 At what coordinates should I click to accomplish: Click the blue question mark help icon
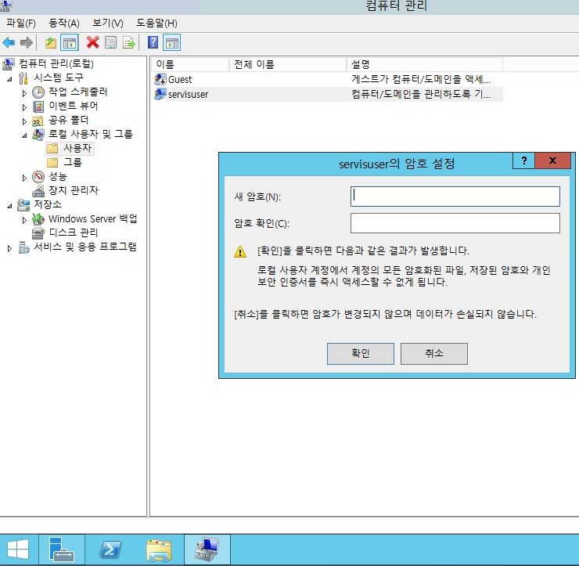153,42
